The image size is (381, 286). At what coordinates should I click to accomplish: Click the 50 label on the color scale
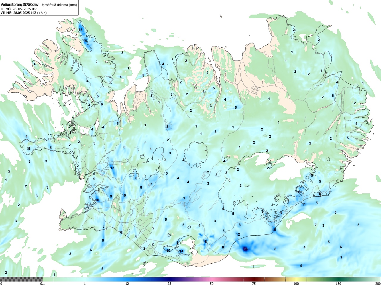[211, 284]
